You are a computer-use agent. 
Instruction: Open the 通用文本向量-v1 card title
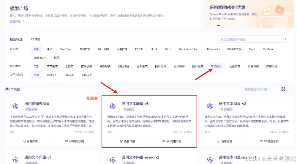pyautogui.click(x=37, y=157)
